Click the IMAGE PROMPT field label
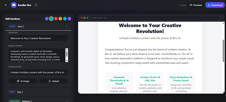This screenshot has width=226, height=102. (x=15, y=46)
